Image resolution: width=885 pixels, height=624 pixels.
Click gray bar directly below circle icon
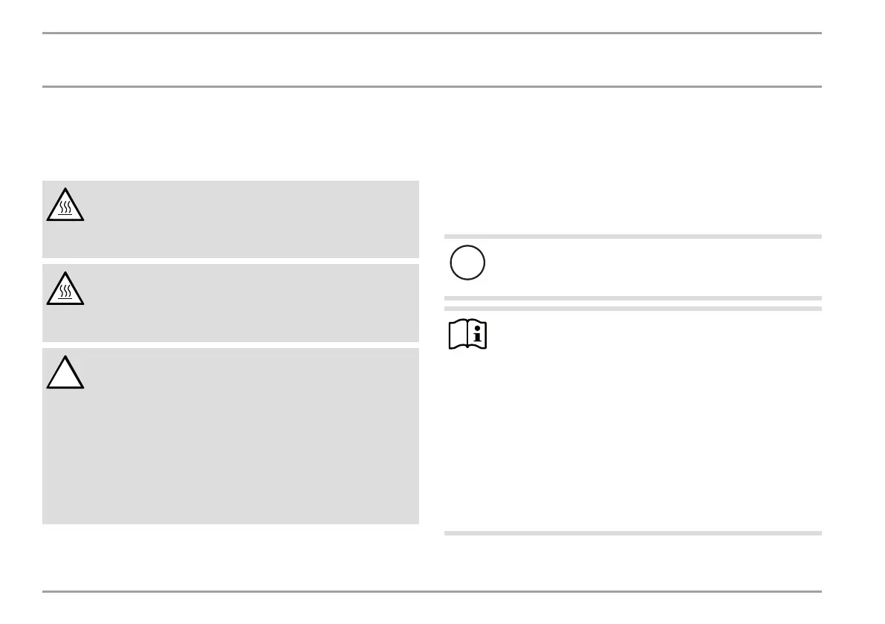pos(632,298)
